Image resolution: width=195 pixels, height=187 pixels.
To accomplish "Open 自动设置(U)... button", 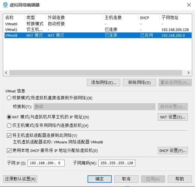I will click(173, 107).
